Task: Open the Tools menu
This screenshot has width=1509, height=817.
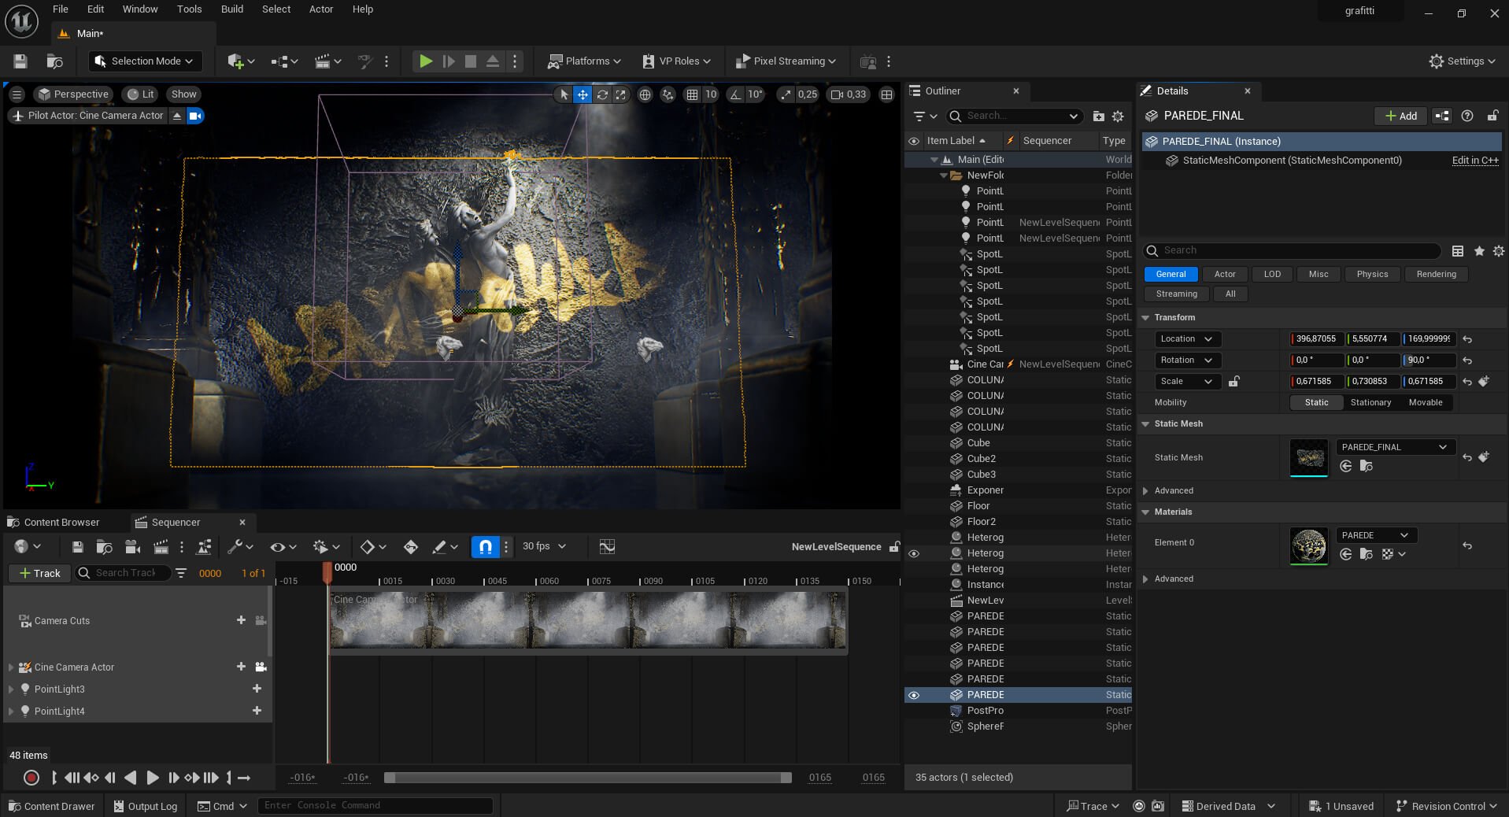Action: (189, 9)
